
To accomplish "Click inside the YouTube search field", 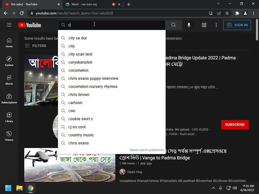I will pos(112,25).
